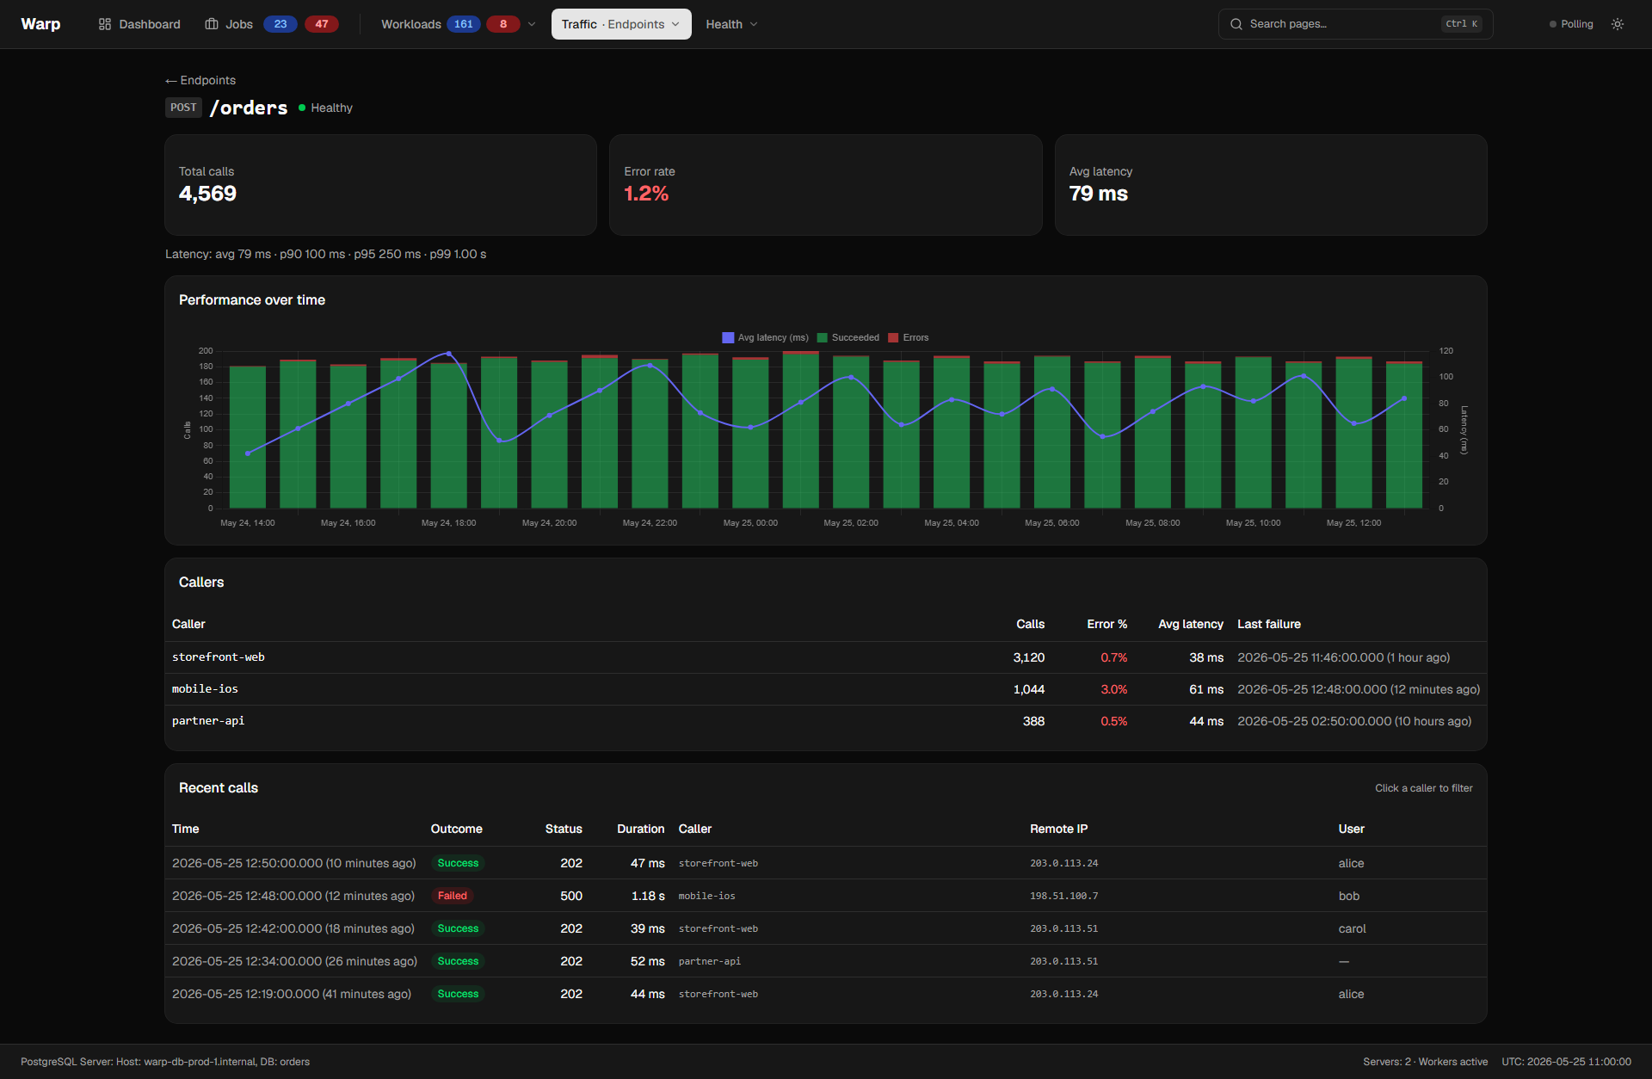The width and height of the screenshot is (1652, 1079).
Task: Toggle the Succeeded legend series
Action: click(x=848, y=337)
